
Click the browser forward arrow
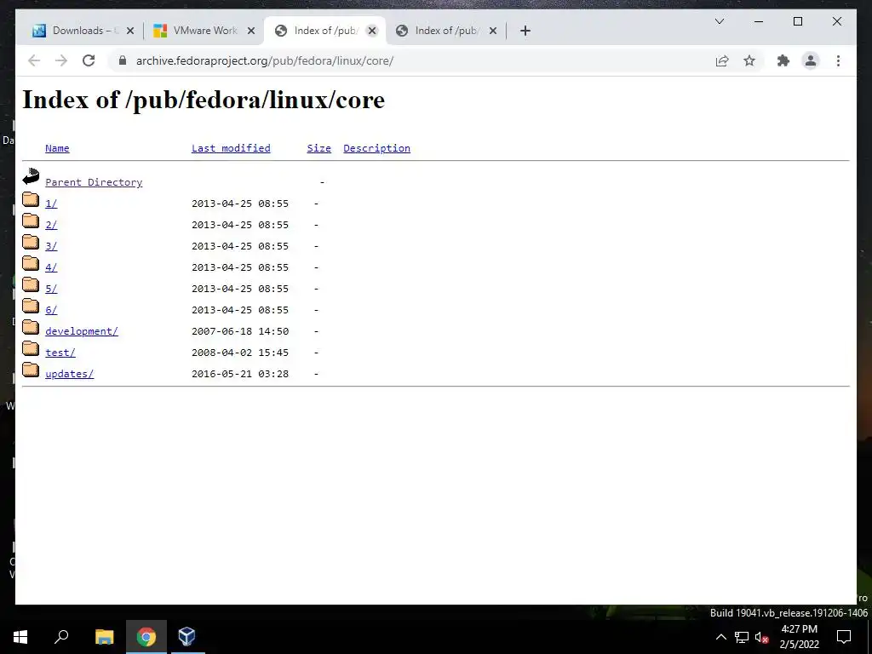(61, 60)
